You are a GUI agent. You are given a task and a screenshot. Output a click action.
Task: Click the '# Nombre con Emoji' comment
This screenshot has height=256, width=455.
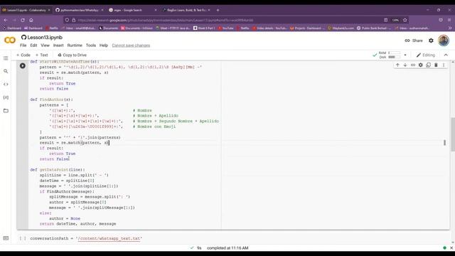154,127
